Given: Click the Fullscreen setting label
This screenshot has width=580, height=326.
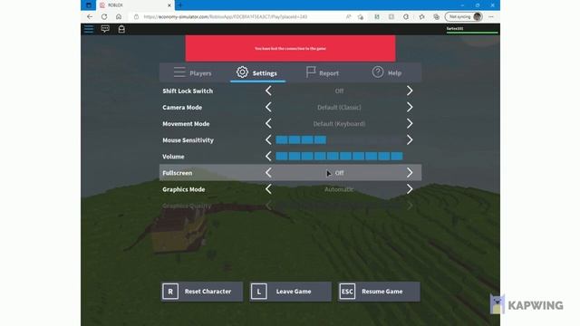Looking at the screenshot, I should [178, 173].
